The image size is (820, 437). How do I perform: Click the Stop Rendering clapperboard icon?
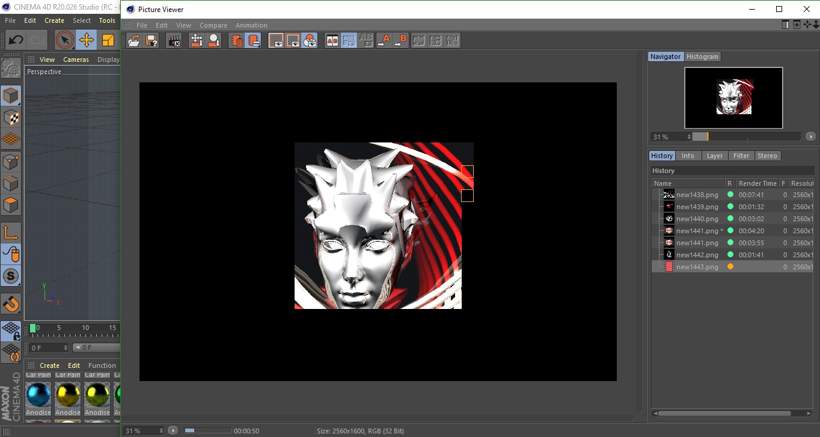pyautogui.click(x=174, y=41)
